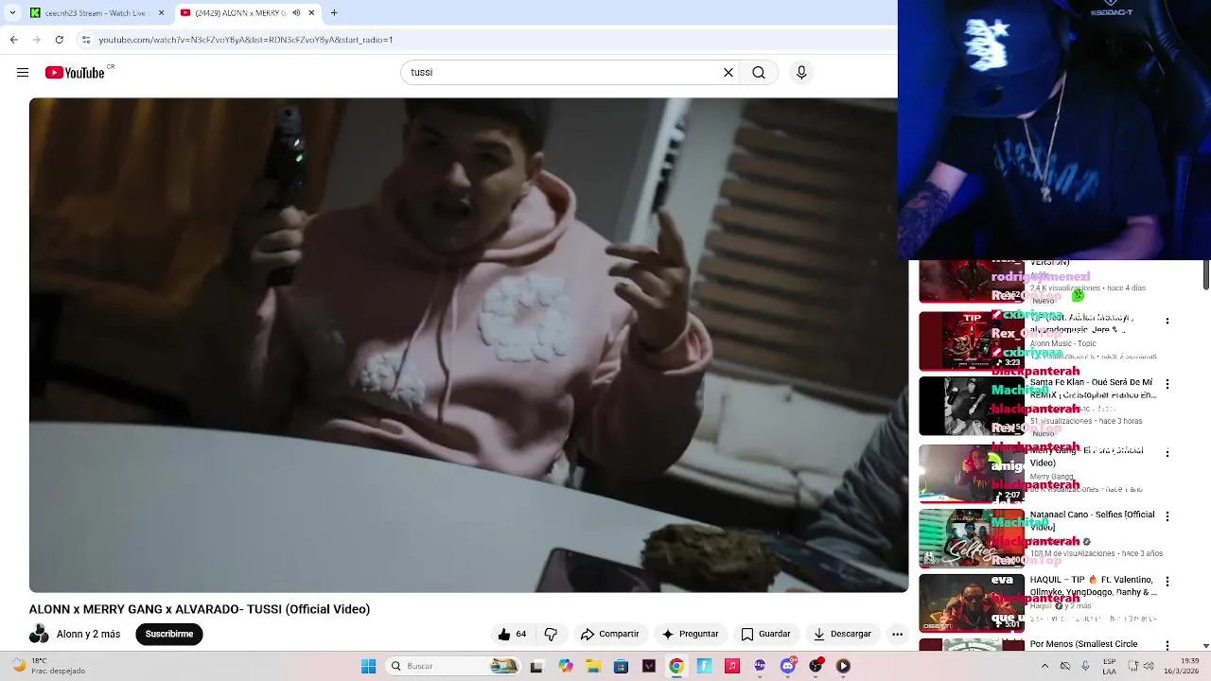Image resolution: width=1211 pixels, height=681 pixels.
Task: Open File Explorer from the taskbar
Action: coord(593,666)
